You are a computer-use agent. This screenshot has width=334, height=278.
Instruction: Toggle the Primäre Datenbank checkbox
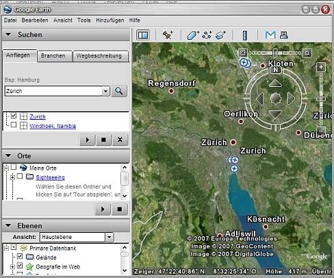(14, 247)
